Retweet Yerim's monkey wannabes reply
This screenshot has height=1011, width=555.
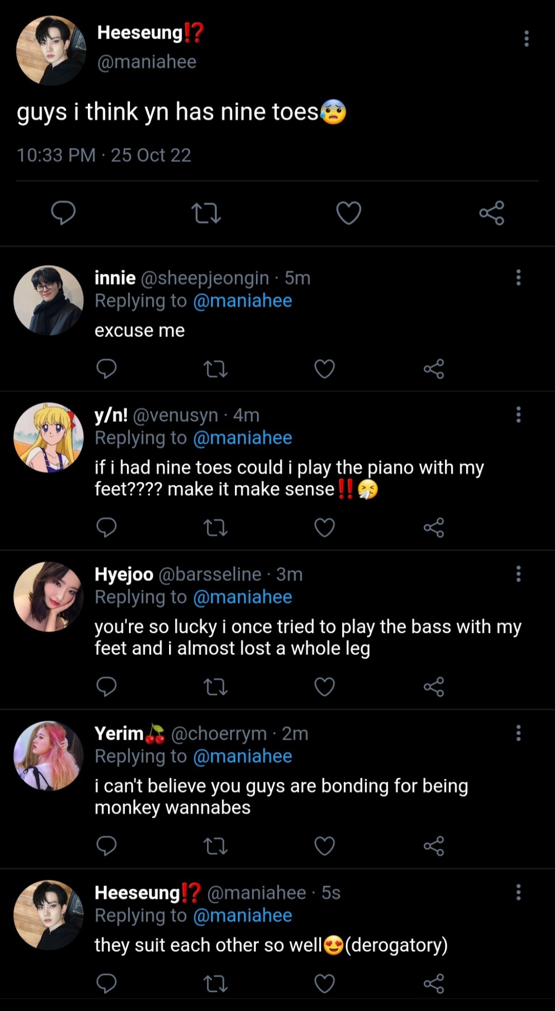[x=215, y=846]
